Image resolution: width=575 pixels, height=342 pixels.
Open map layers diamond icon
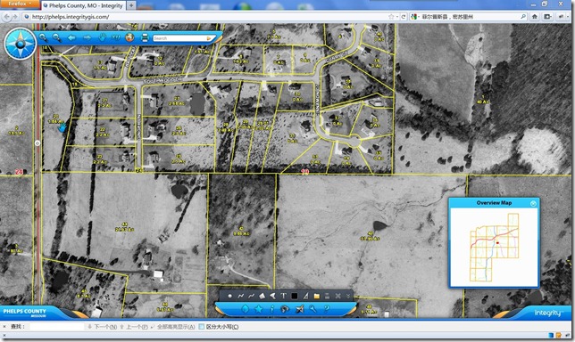tap(245, 309)
